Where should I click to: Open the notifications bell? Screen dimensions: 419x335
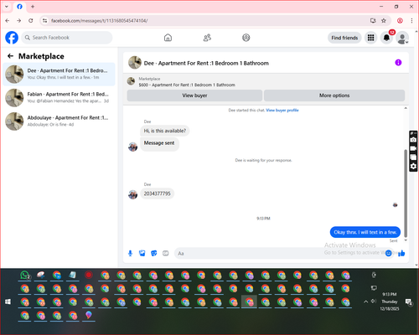coord(386,38)
